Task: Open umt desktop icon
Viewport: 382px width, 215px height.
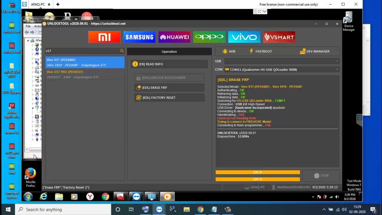Action: [x=12, y=169]
